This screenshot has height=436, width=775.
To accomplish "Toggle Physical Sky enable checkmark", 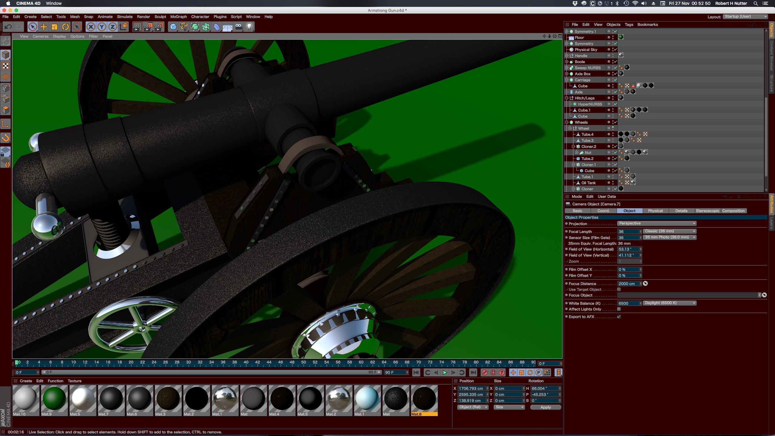I will [x=616, y=49].
